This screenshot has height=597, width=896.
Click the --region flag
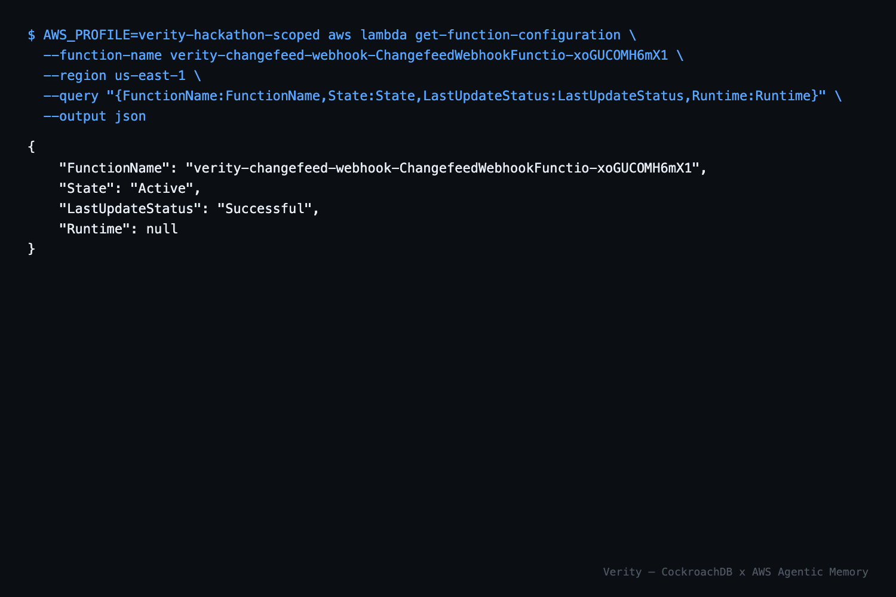pos(75,76)
